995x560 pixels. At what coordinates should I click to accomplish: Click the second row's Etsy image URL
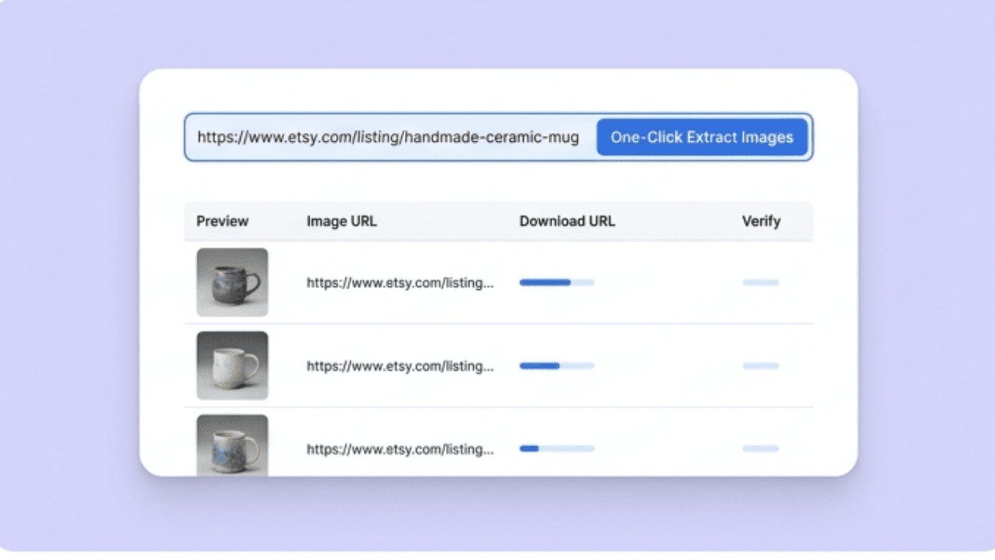pyautogui.click(x=400, y=366)
